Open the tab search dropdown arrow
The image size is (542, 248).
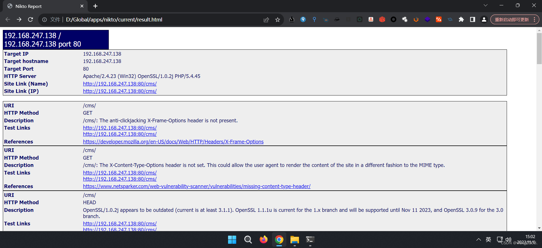(x=485, y=5)
